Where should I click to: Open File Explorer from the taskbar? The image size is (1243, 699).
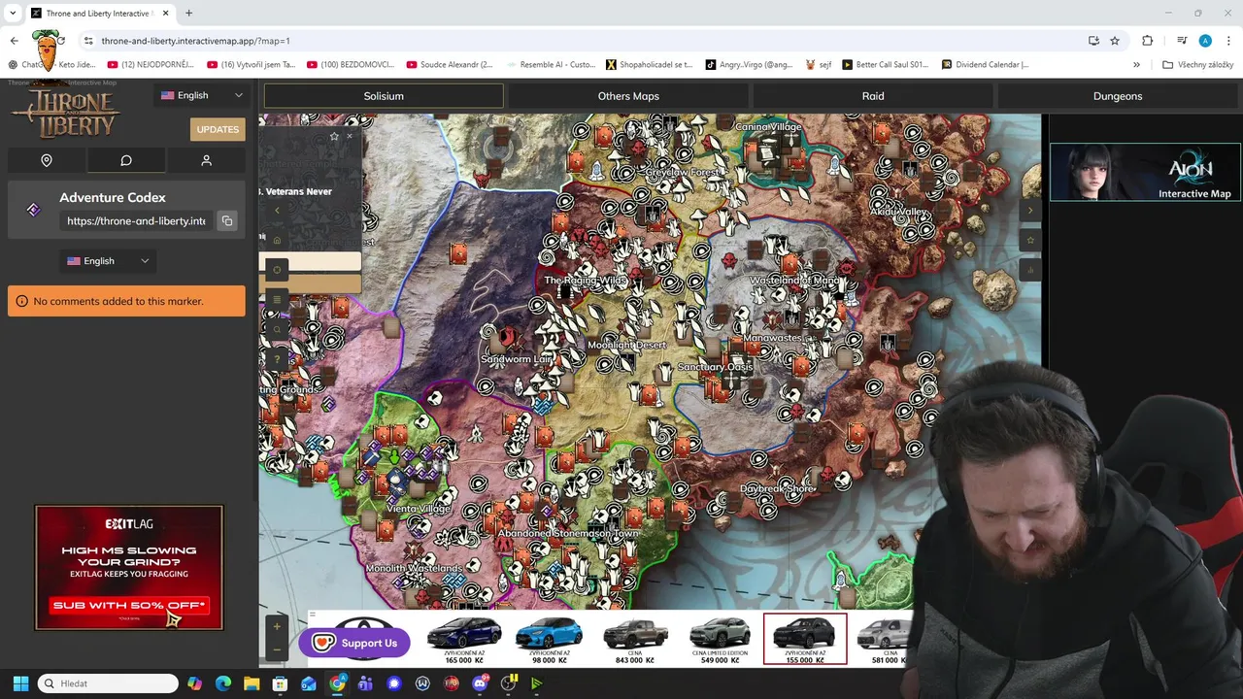pos(252,683)
